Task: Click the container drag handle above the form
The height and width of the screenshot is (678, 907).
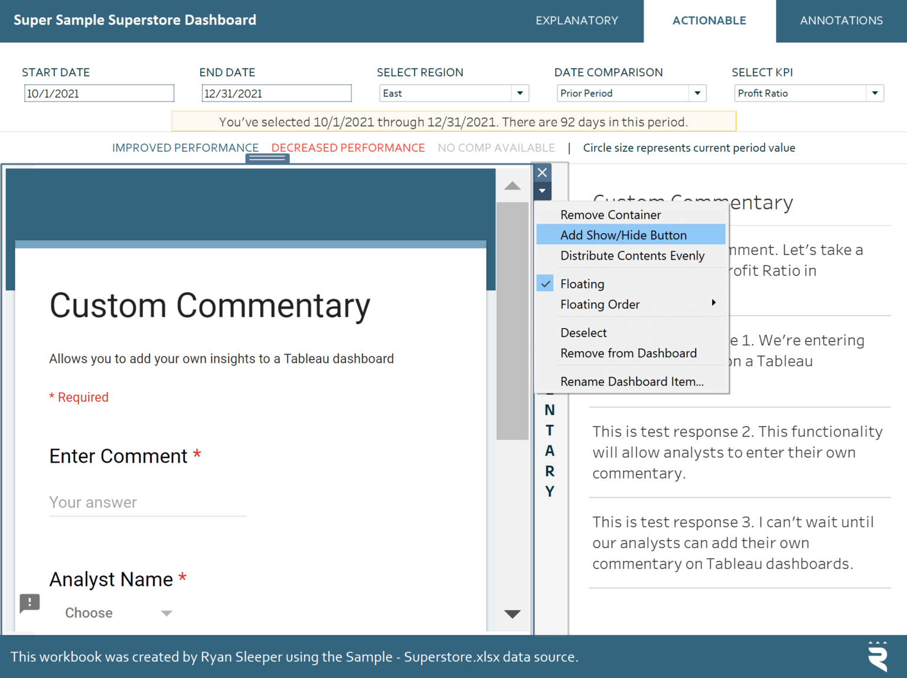Action: point(267,158)
